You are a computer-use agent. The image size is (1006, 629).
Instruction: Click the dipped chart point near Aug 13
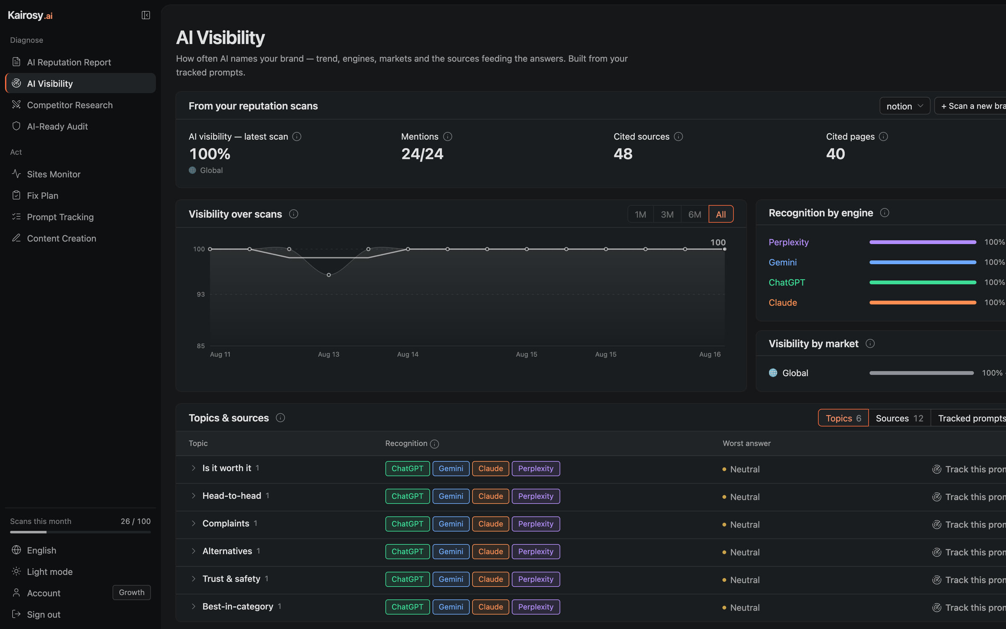pos(329,275)
